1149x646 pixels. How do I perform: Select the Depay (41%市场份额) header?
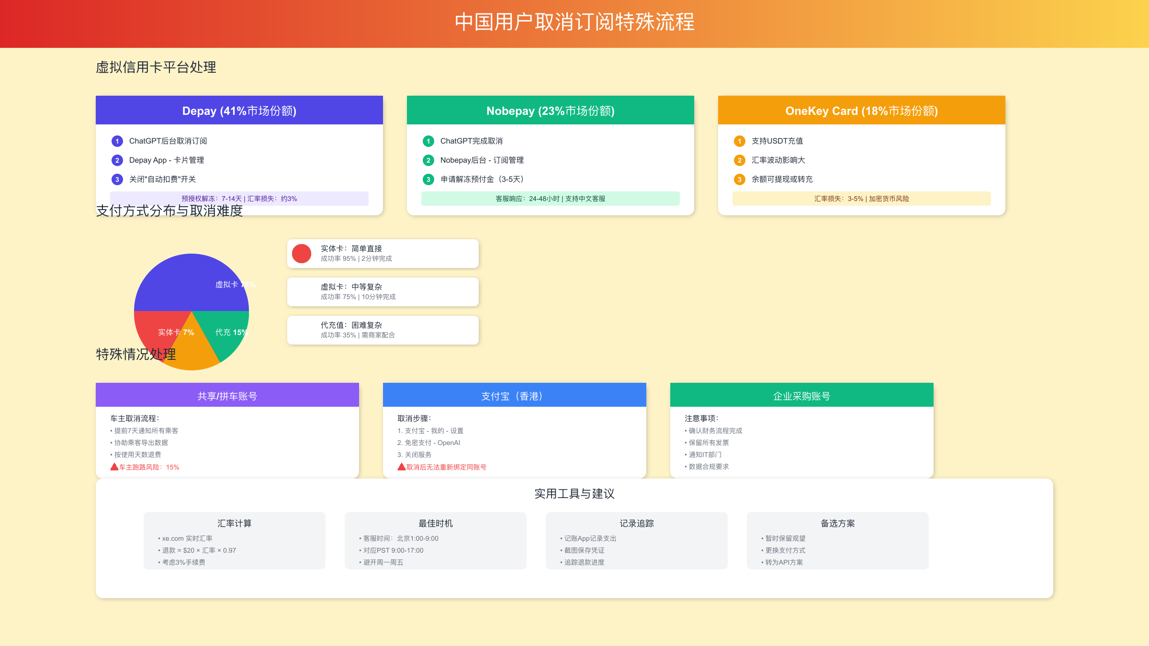tap(239, 110)
